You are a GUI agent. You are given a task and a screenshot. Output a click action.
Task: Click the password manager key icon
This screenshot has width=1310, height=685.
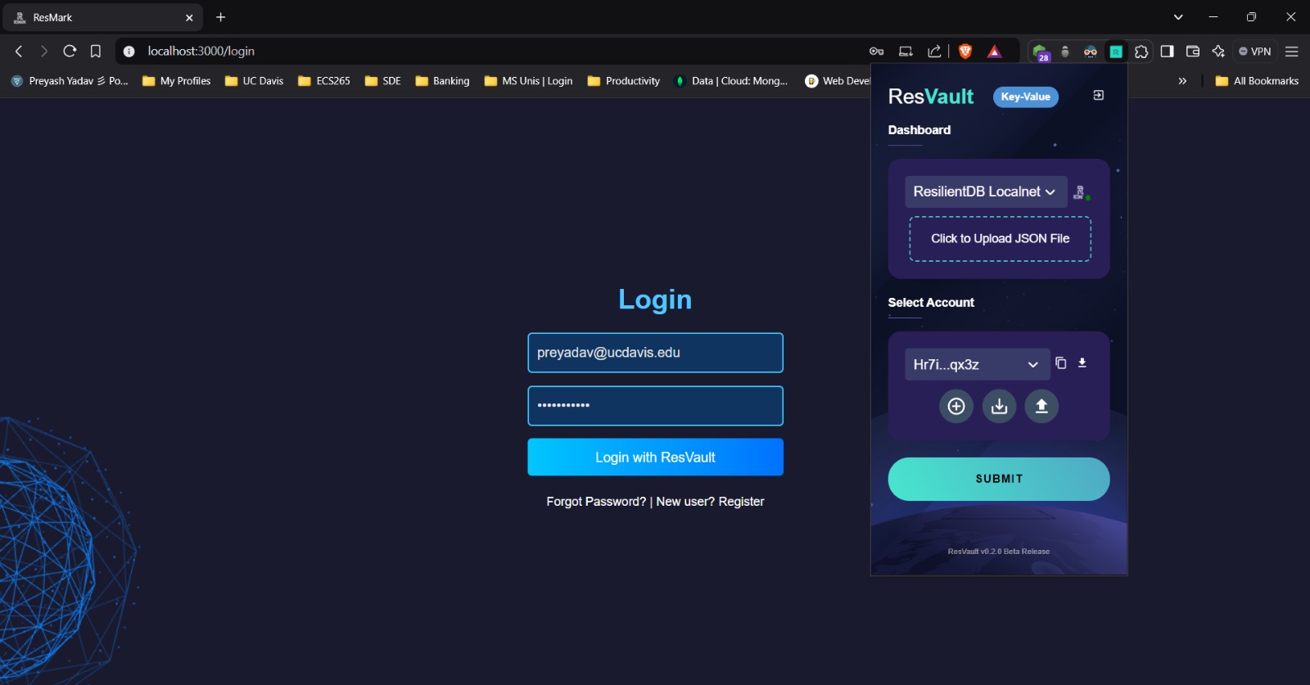click(x=876, y=51)
